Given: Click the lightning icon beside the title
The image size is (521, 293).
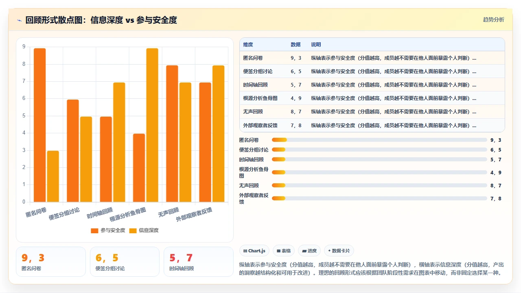Looking at the screenshot, I should pos(19,20).
